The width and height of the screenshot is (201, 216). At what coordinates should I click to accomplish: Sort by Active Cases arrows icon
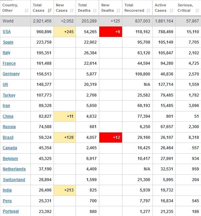172,10
